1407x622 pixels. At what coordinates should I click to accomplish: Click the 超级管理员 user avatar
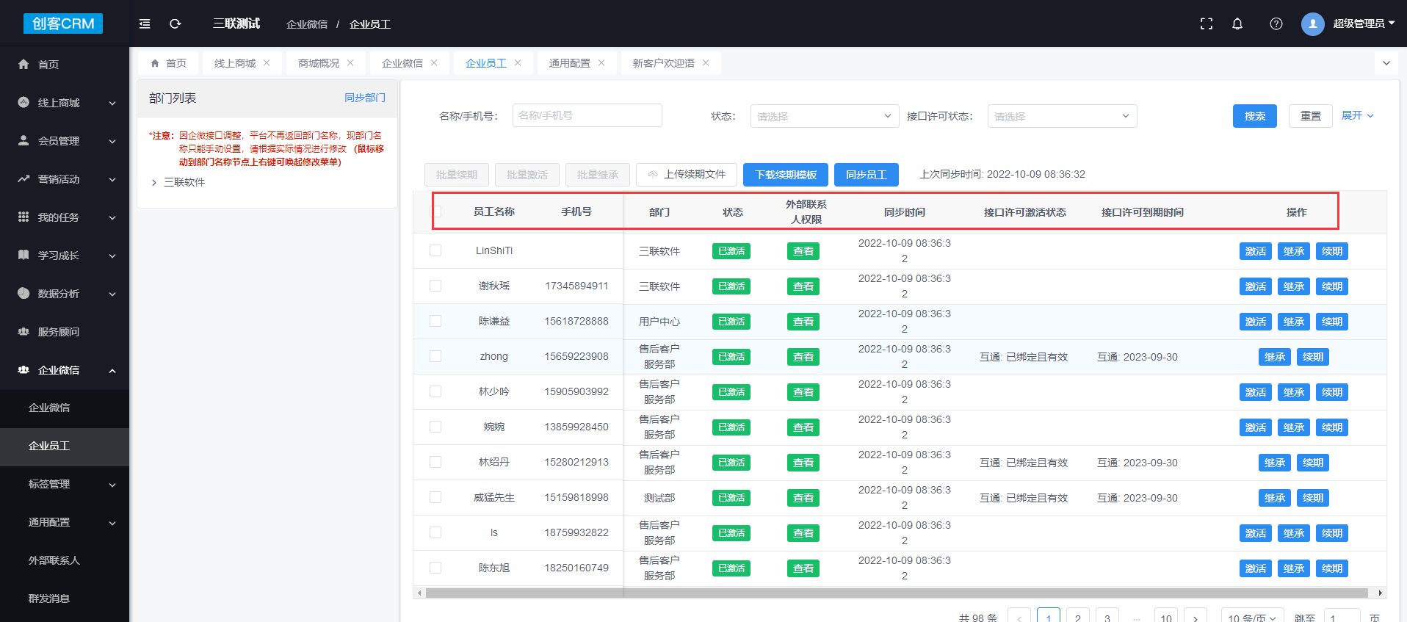tap(1313, 23)
